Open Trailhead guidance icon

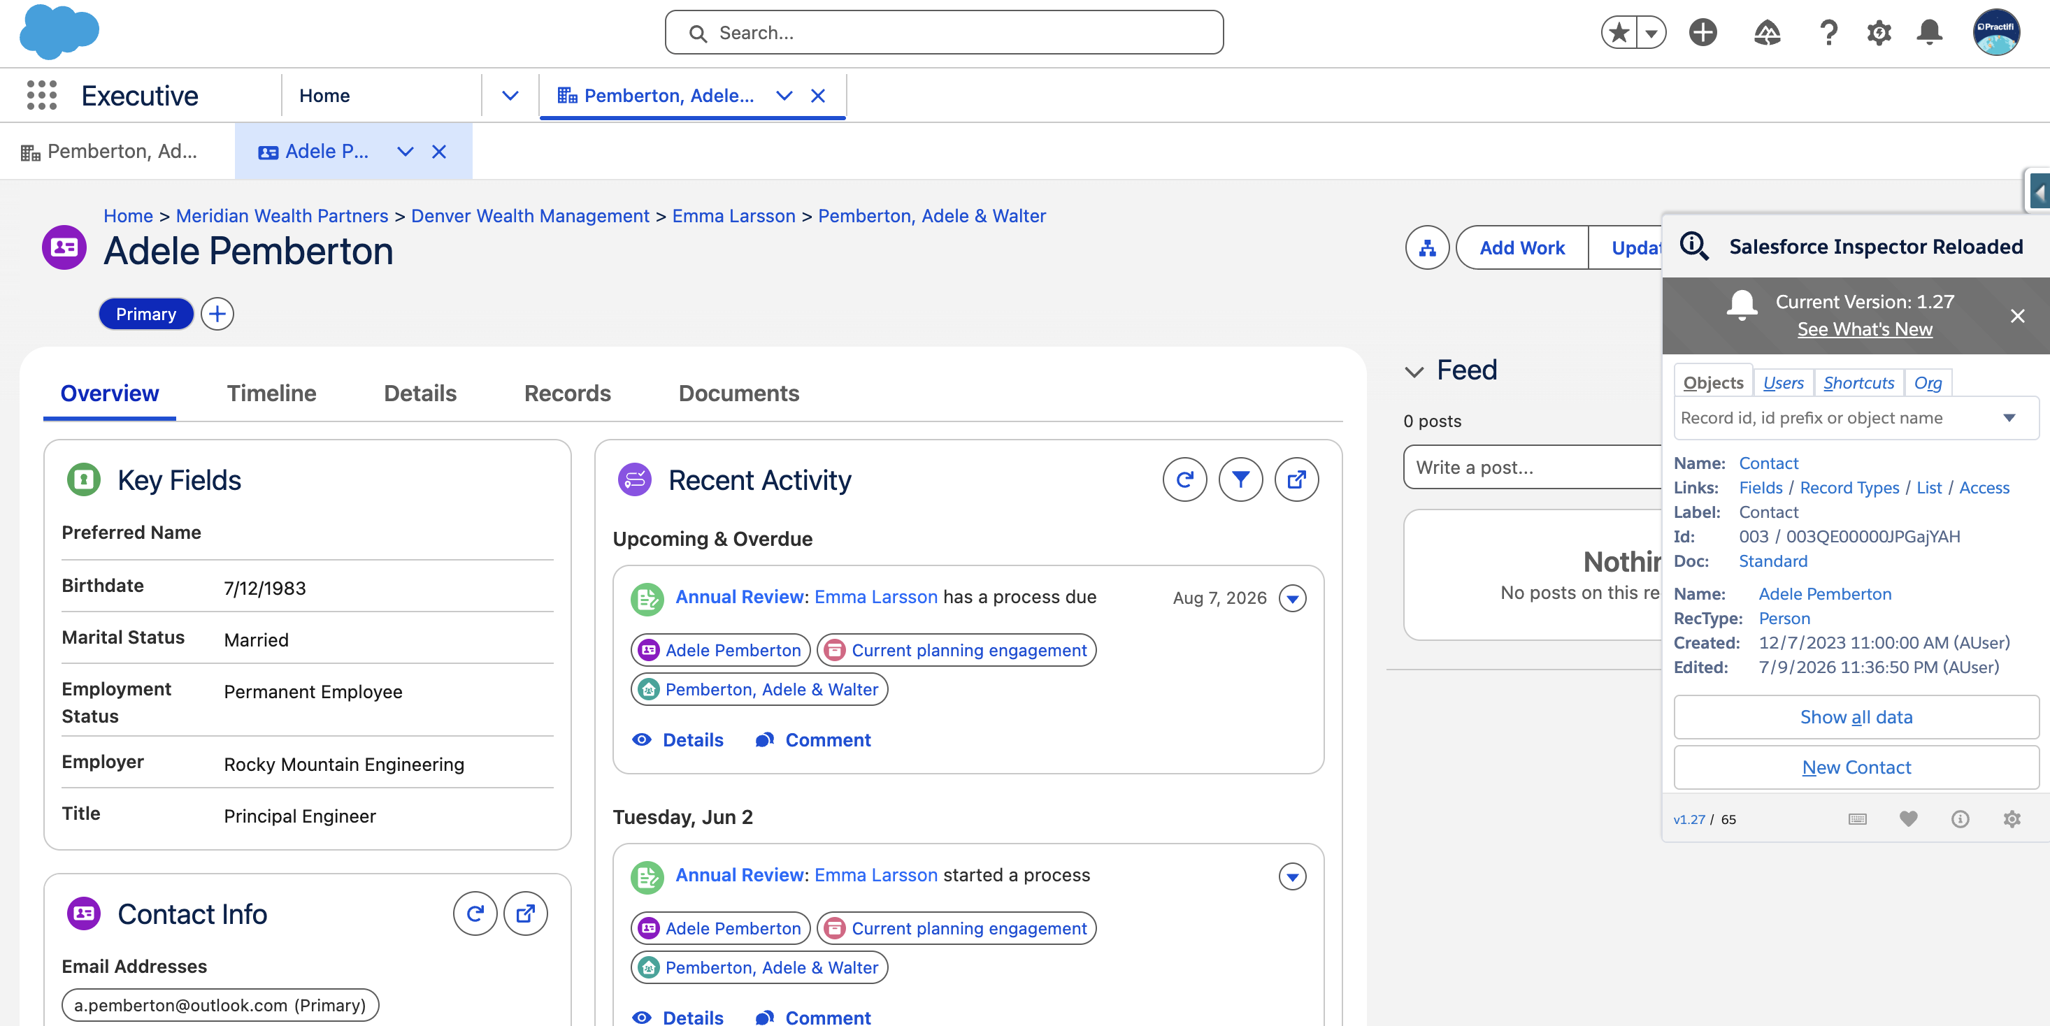point(1767,33)
